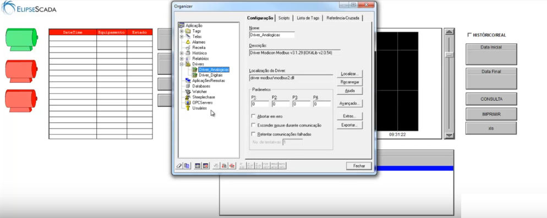Select the OPCServers icon in tree
Screen dimensions: 547x218
[188, 102]
